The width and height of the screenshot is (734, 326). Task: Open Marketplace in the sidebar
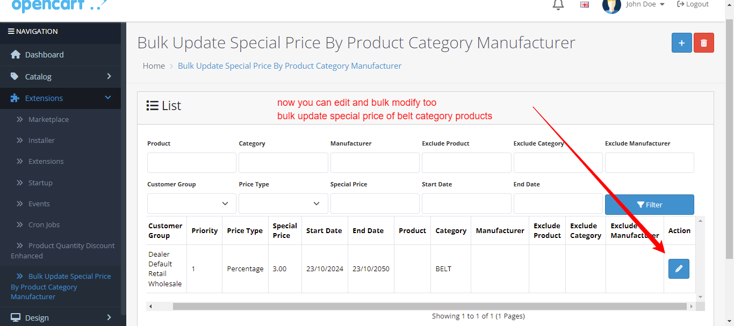[x=48, y=119]
